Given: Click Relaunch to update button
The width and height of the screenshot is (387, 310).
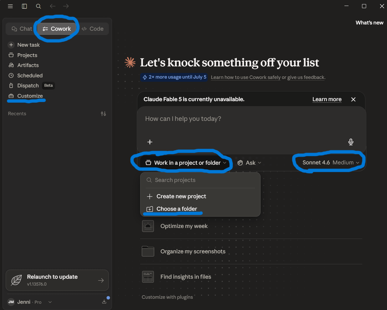Looking at the screenshot, I should 57,280.
